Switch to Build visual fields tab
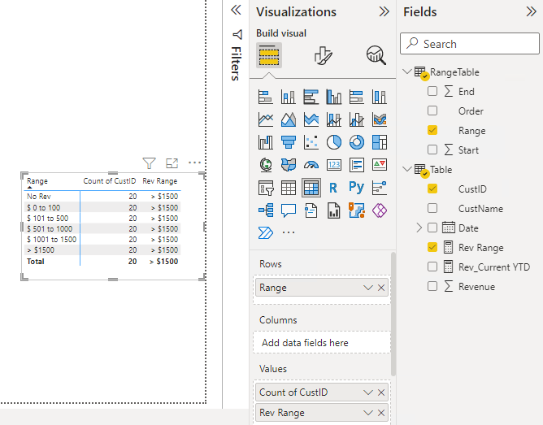The width and height of the screenshot is (543, 425). pyautogui.click(x=269, y=55)
